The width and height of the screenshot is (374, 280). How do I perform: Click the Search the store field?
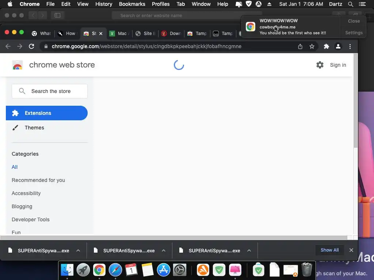[x=50, y=91]
